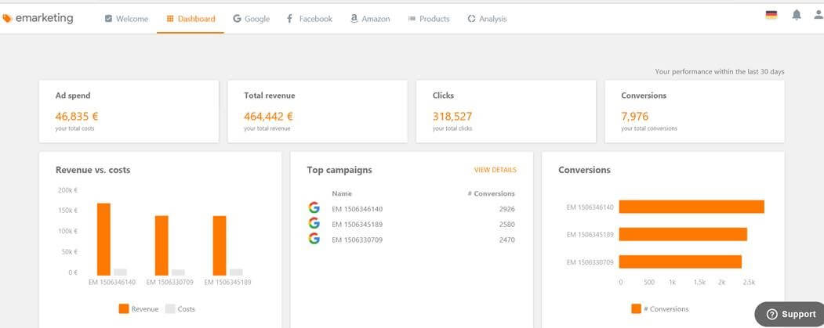Click the 46,835 € ad spend value
This screenshot has height=328, width=824.
pyautogui.click(x=77, y=117)
